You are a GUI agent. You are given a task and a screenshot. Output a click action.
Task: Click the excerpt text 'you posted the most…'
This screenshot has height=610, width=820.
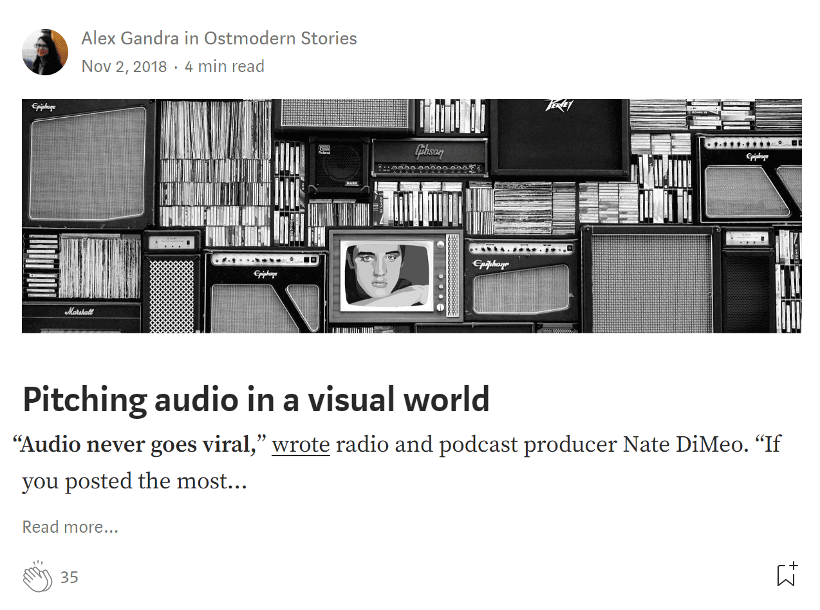point(134,481)
